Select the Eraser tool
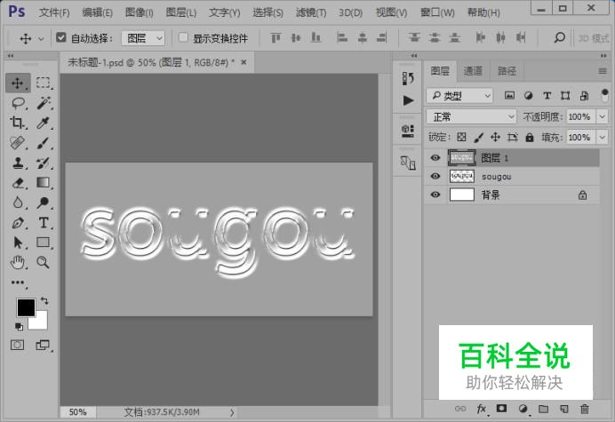 click(x=18, y=183)
